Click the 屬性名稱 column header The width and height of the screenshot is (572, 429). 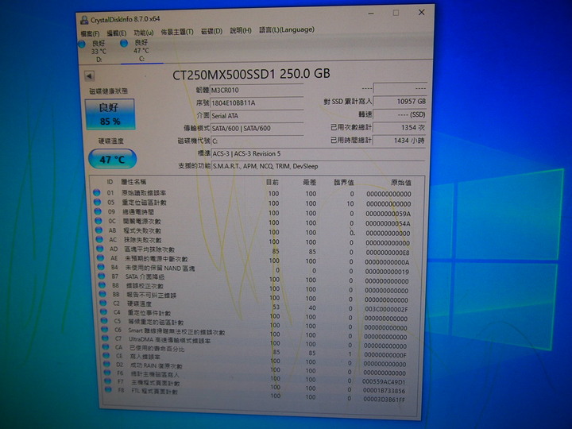(133, 182)
